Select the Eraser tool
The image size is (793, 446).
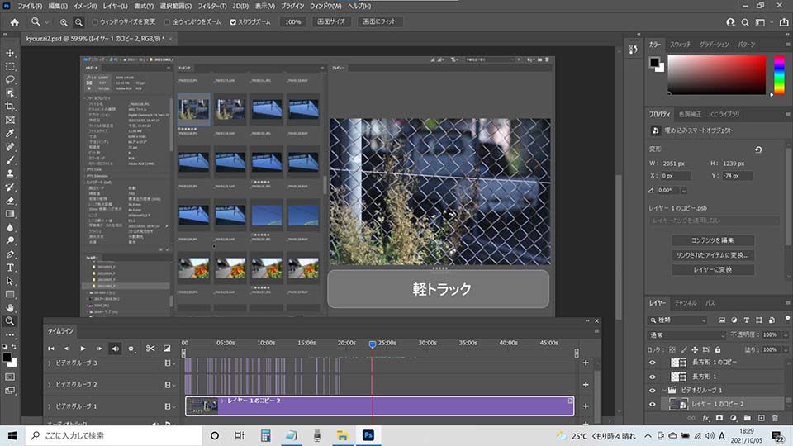[10, 200]
